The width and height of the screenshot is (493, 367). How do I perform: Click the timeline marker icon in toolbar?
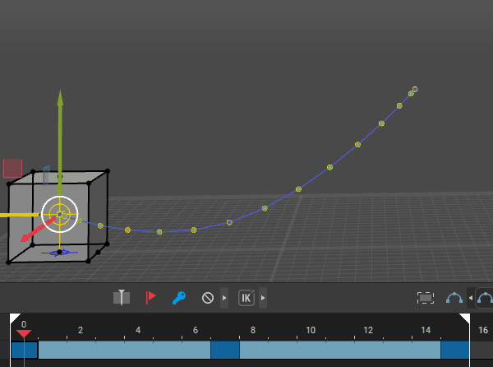click(122, 298)
